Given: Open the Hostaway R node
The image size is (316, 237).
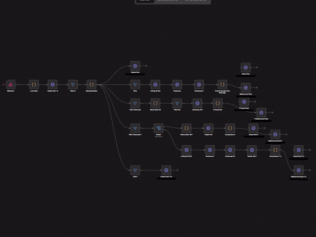Looking at the screenshot, I should coord(199,85).
